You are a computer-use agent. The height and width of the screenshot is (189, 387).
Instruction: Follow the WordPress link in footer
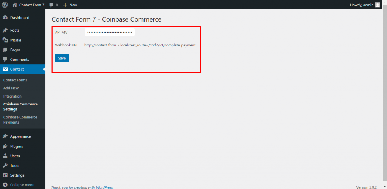(104, 187)
